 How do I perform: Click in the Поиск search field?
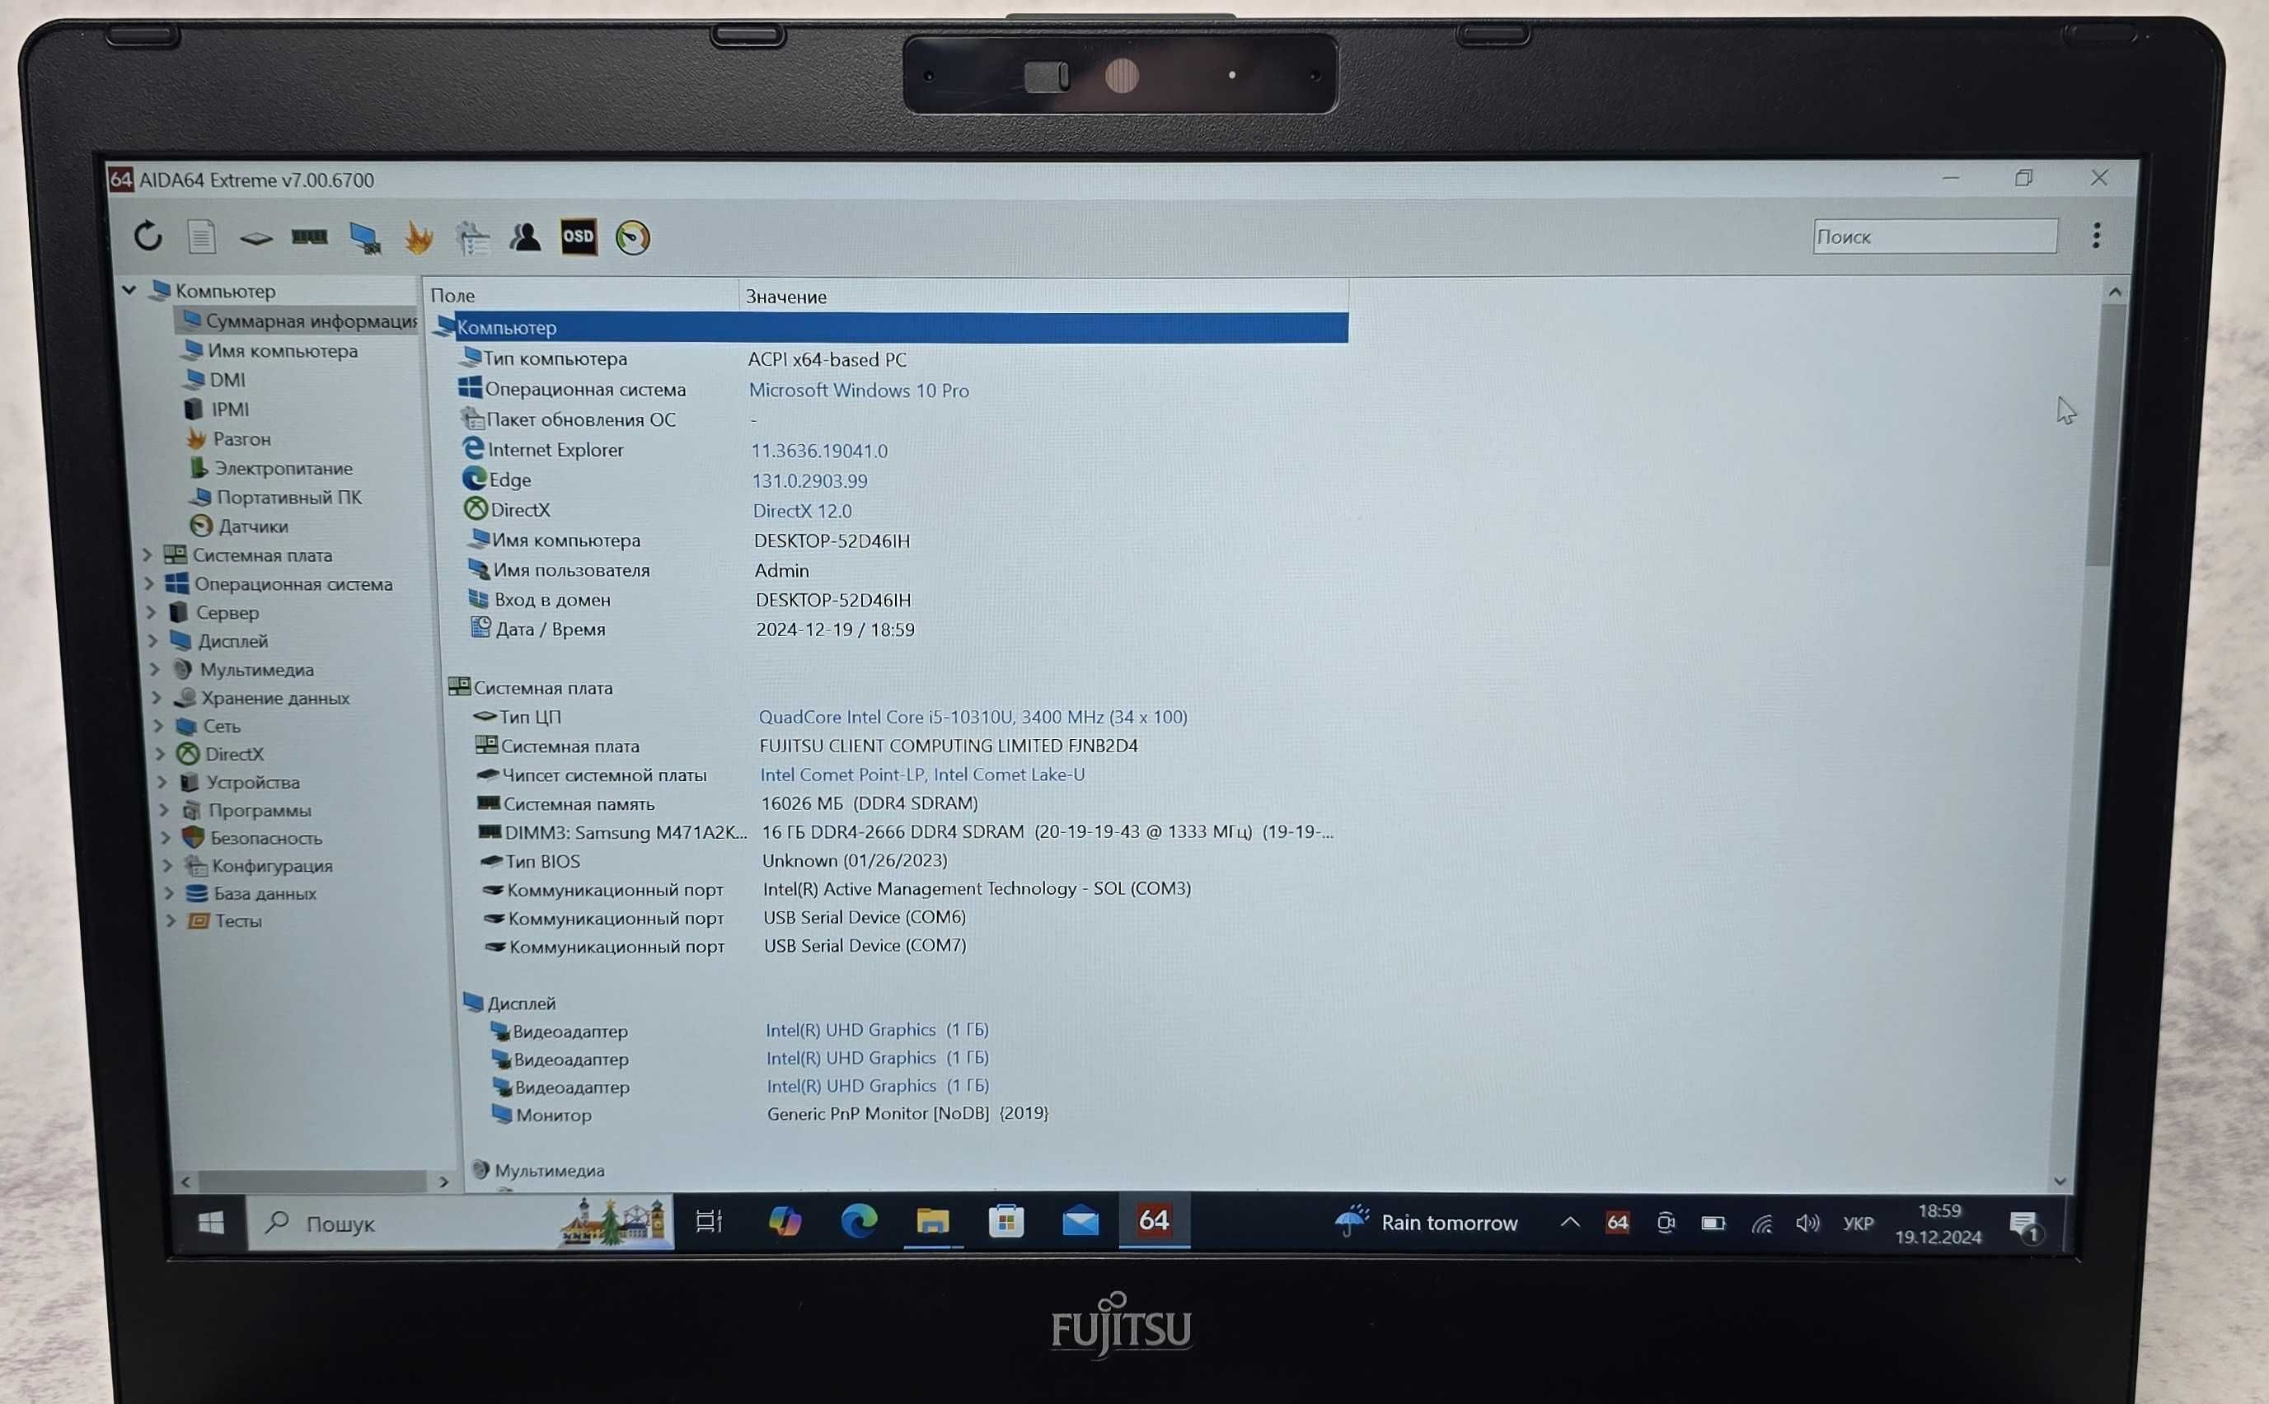tap(1934, 236)
